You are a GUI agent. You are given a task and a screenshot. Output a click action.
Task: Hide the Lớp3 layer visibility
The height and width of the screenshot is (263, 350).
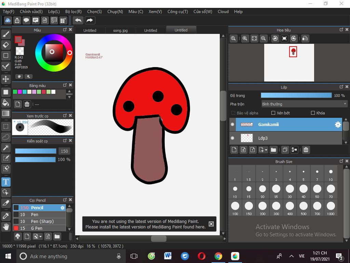point(232,138)
